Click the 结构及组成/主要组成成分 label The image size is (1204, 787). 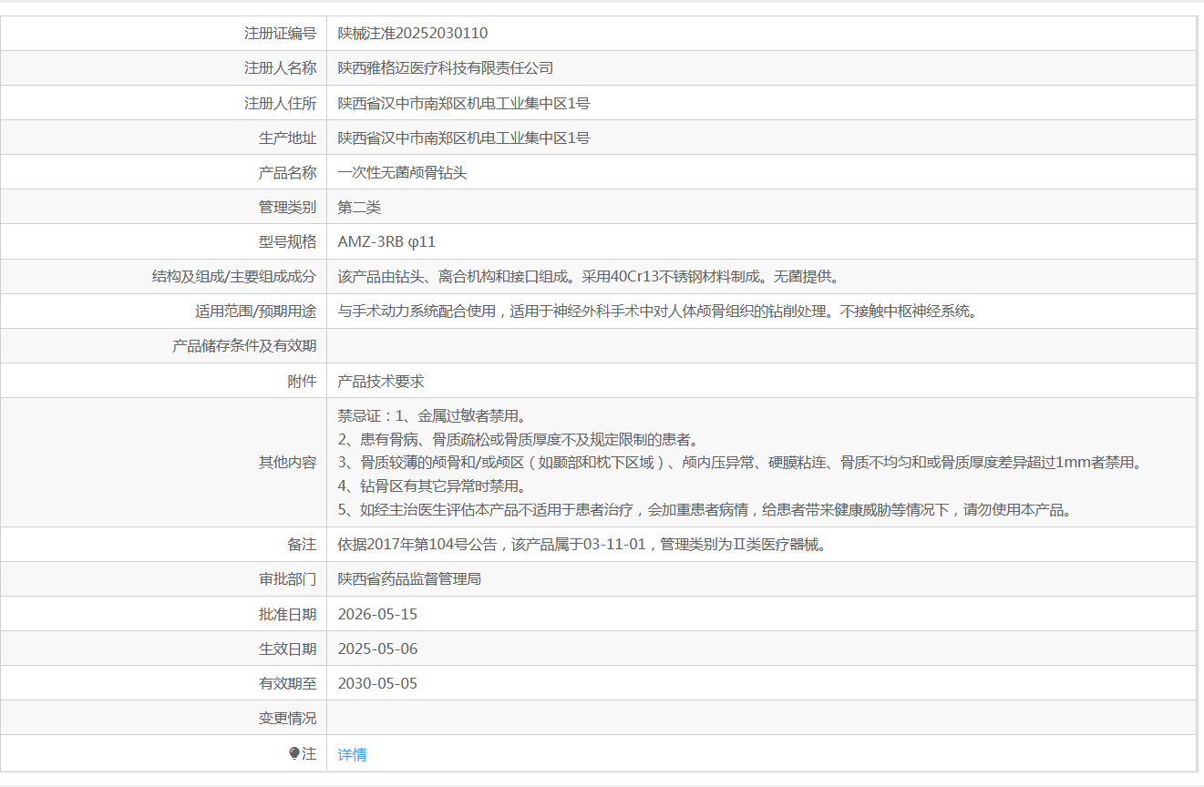click(234, 276)
